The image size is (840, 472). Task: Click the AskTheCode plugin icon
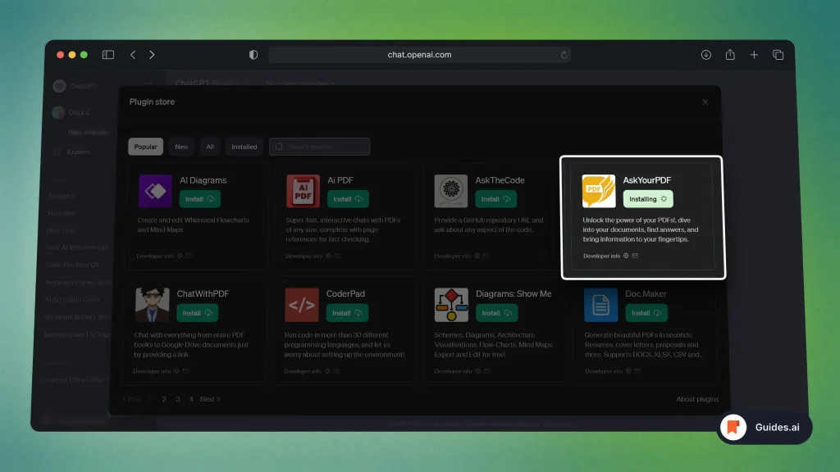[x=451, y=191]
